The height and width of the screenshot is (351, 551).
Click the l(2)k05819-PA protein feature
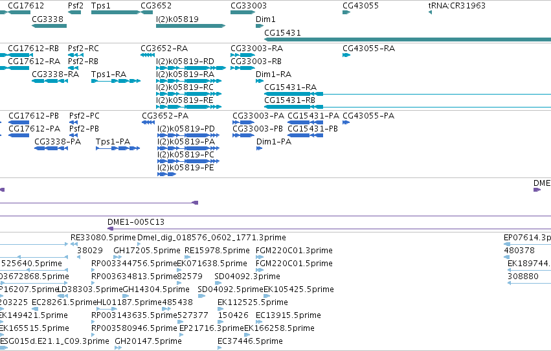point(188,148)
